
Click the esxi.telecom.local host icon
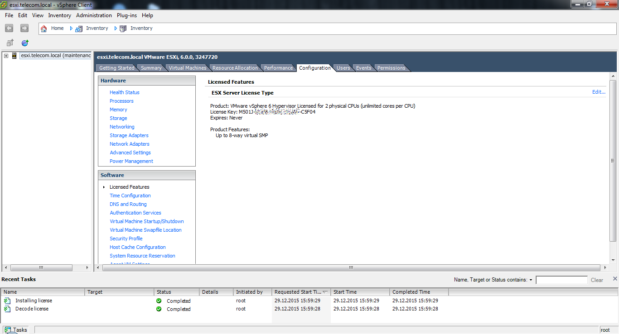coord(15,56)
